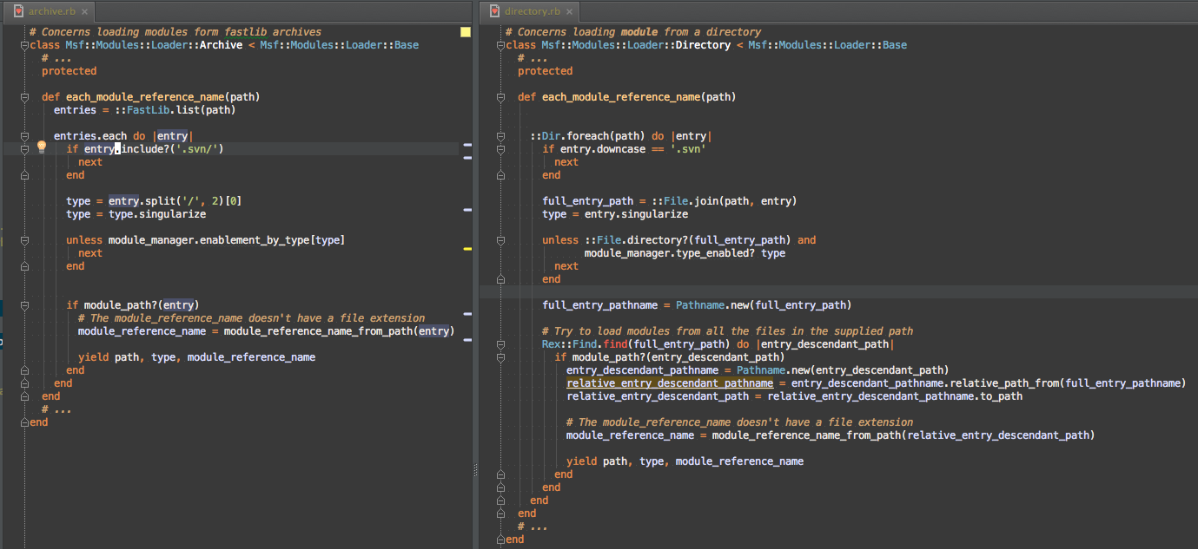
Task: Collapse the 'Rex::Find.find' block fold marker
Action: [500, 344]
